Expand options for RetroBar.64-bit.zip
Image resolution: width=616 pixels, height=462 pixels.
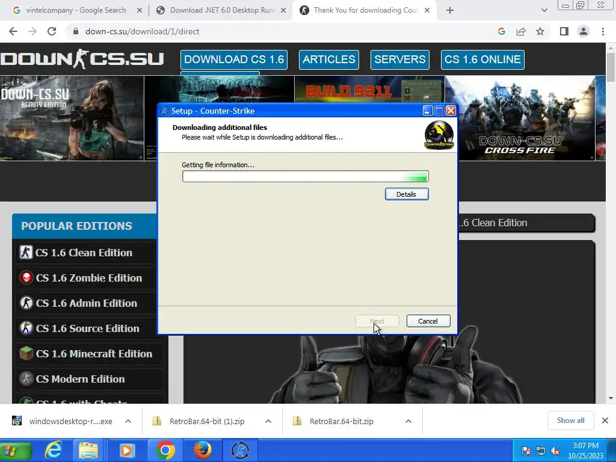408,421
